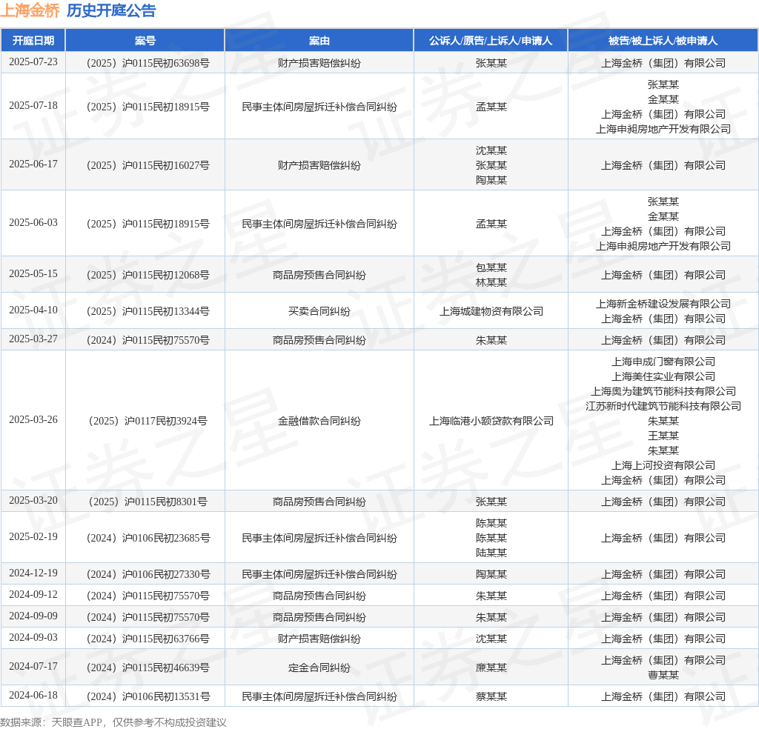Image resolution: width=759 pixels, height=729 pixels.
Task: Click defendant 江苏新时代建筑节能科技有限公司
Action: pyautogui.click(x=663, y=406)
